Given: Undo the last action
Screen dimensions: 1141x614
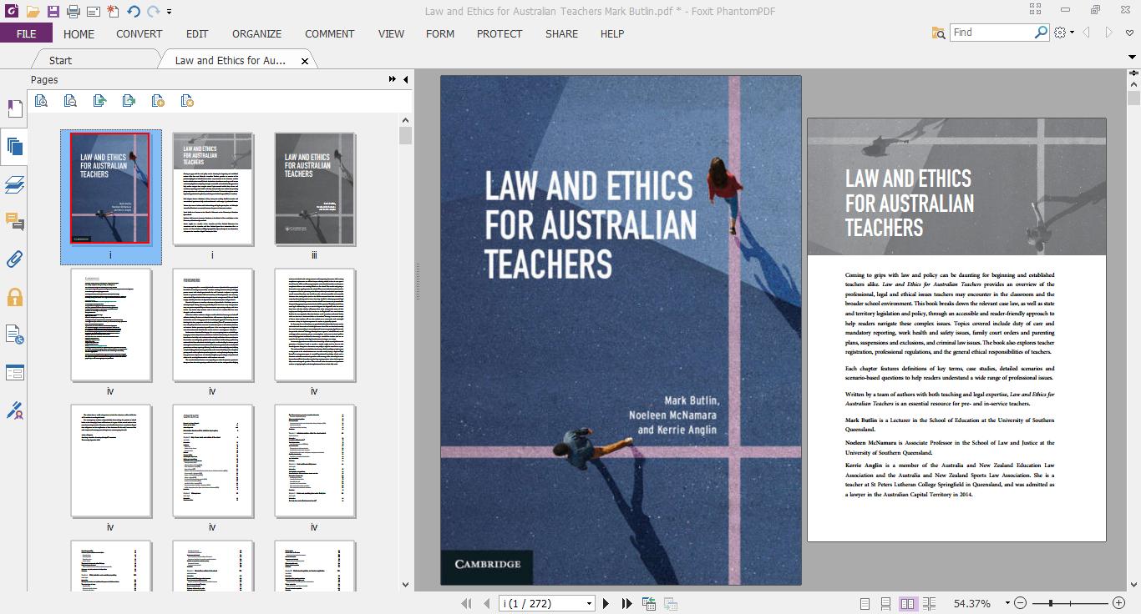Looking at the screenshot, I should pyautogui.click(x=134, y=12).
